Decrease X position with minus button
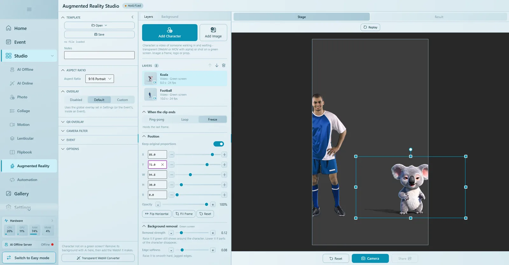Image resolution: width=509 pixels, height=265 pixels. tap(171, 155)
